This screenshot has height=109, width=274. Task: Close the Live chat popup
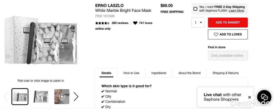coord(249,97)
